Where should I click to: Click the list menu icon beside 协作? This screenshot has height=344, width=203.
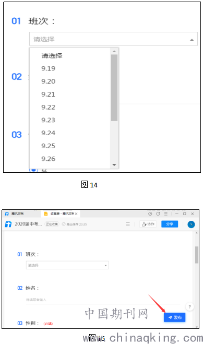[x=128, y=224]
